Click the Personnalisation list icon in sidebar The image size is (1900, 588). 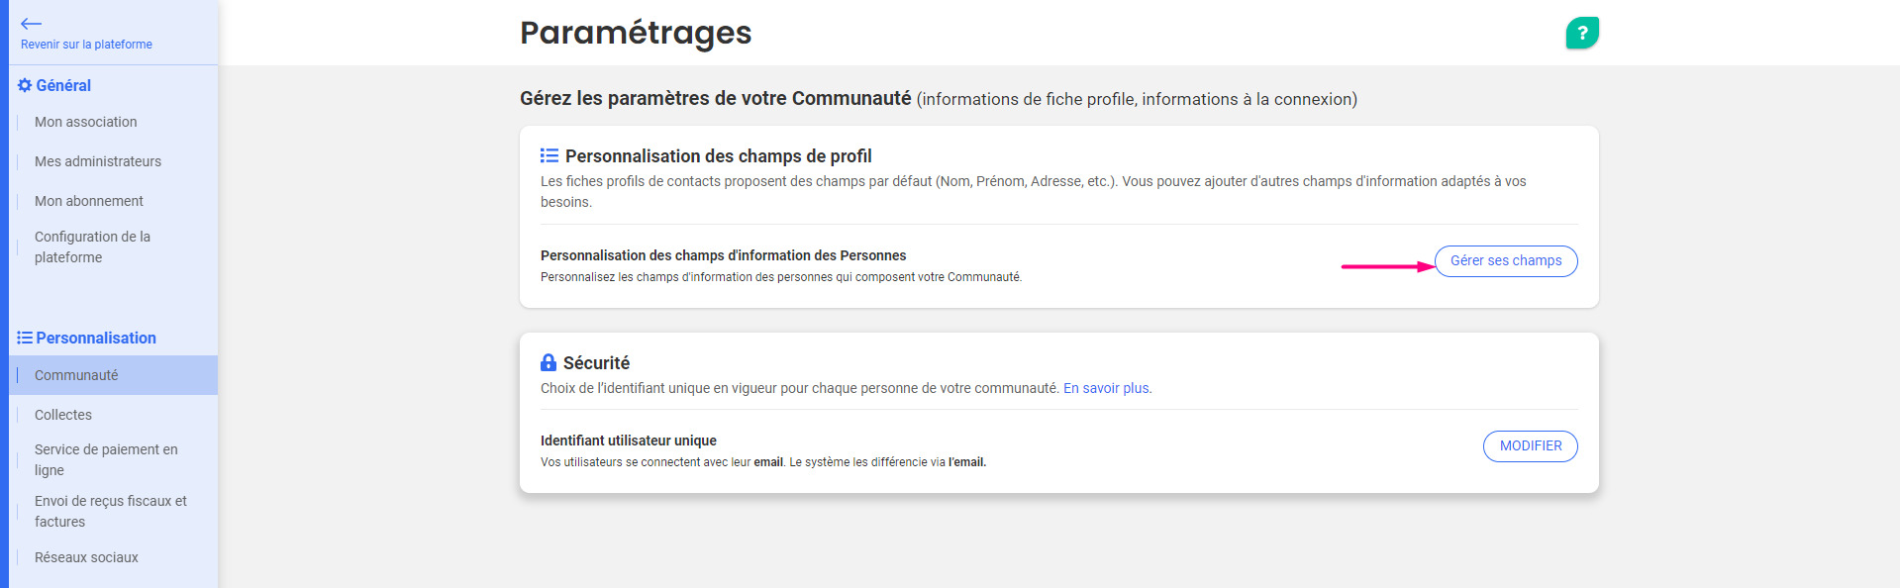pos(25,338)
